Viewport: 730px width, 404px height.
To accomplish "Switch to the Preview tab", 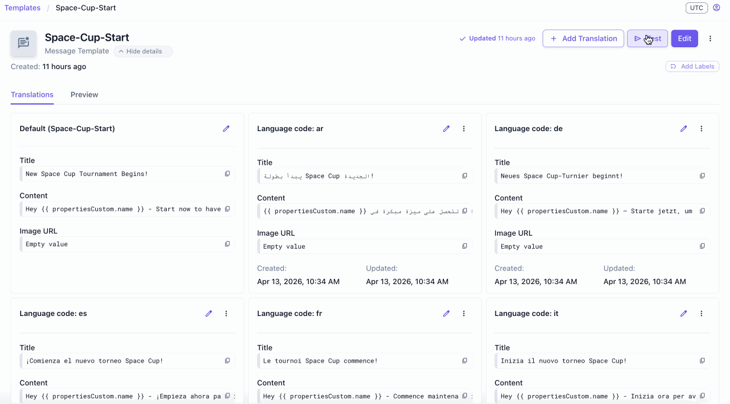I will click(x=85, y=95).
